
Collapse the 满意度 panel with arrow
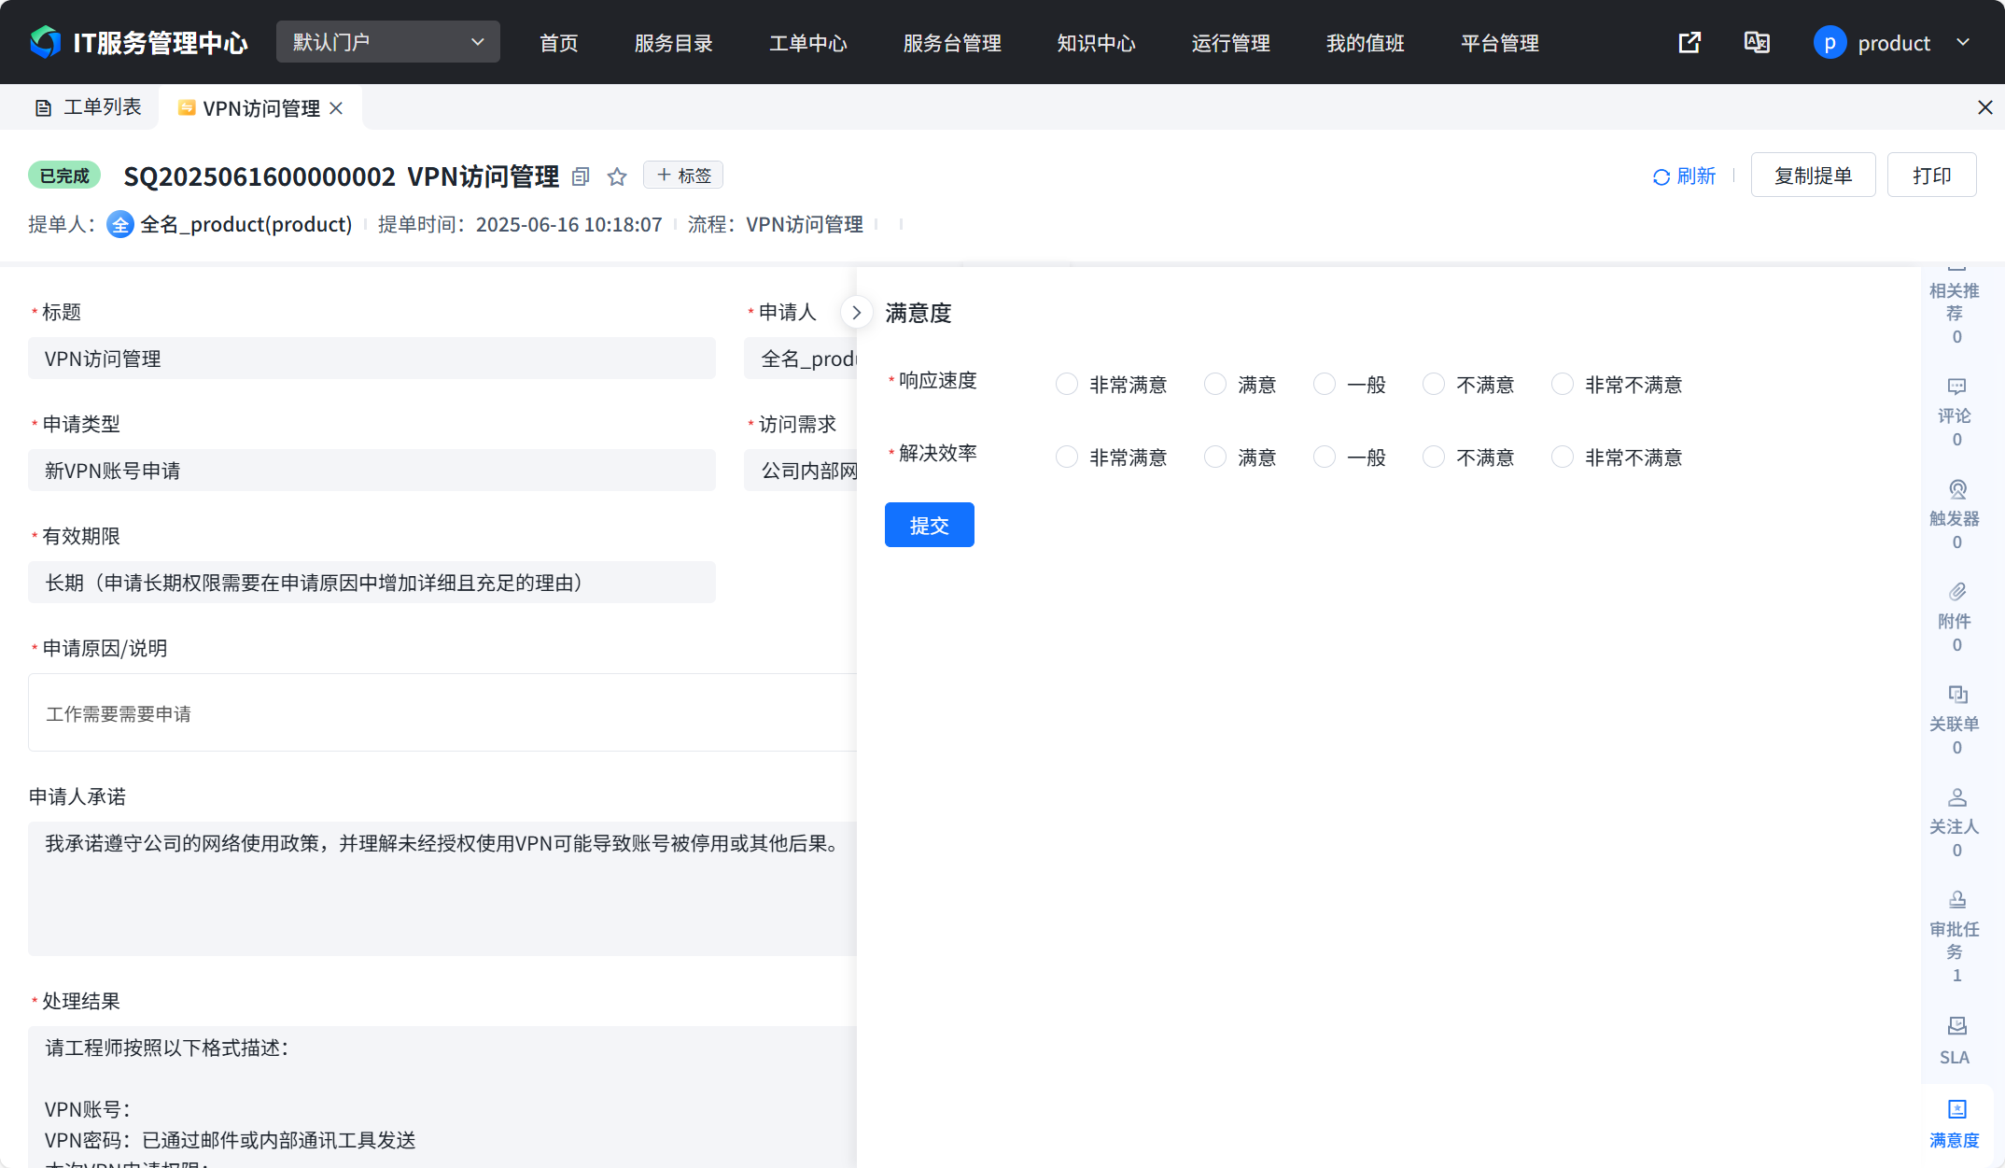click(856, 313)
